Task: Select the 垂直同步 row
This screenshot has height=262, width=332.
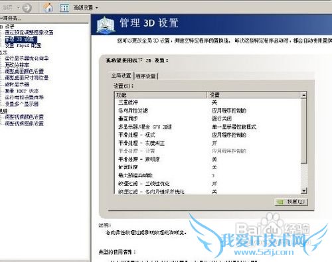Action: click(x=208, y=119)
